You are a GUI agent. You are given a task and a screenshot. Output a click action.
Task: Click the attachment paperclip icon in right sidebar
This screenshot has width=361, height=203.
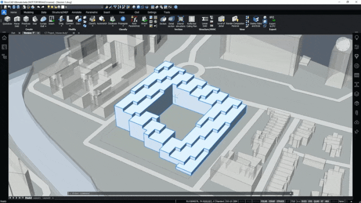coord(357,113)
